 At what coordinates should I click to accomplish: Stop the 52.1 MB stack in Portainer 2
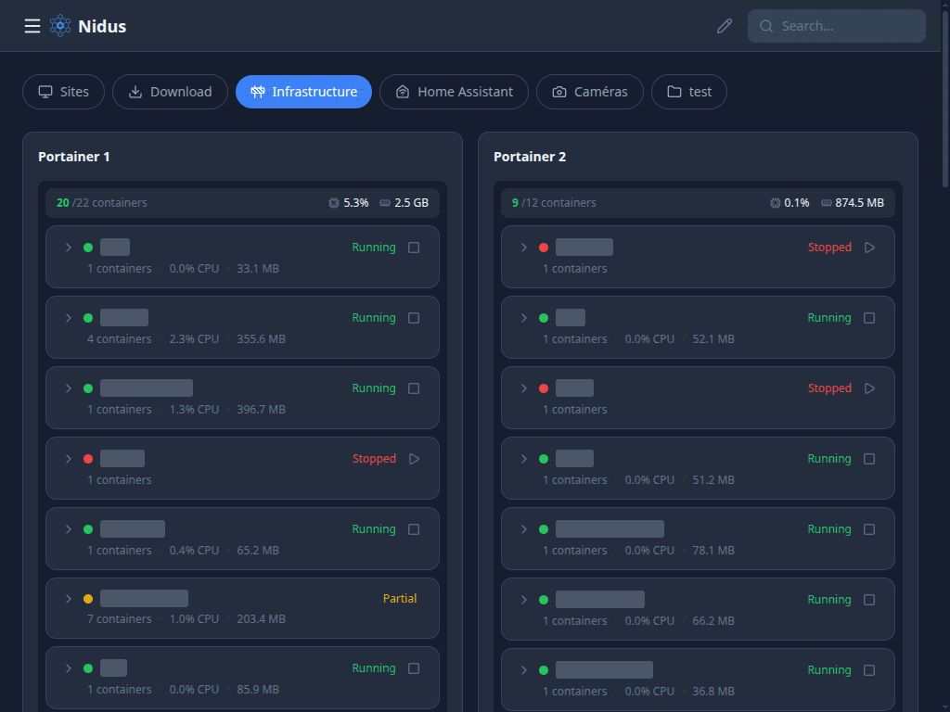[869, 318]
